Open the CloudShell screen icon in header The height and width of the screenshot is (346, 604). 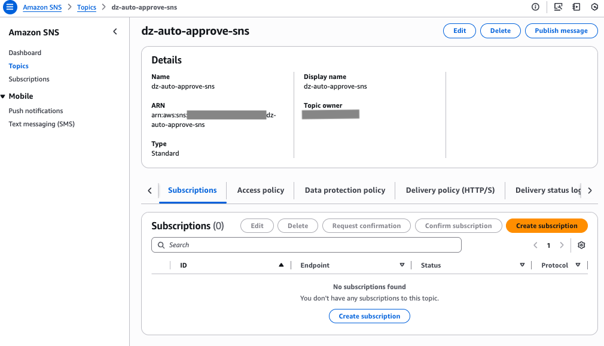click(x=558, y=7)
